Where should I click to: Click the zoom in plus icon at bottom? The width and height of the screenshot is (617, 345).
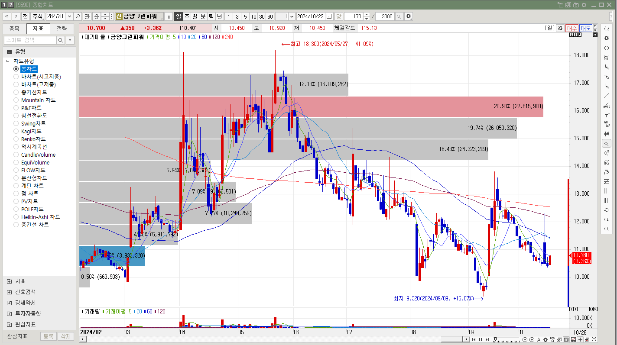[532, 340]
